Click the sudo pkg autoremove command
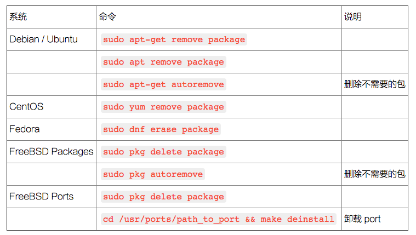The image size is (416, 235). 153,174
